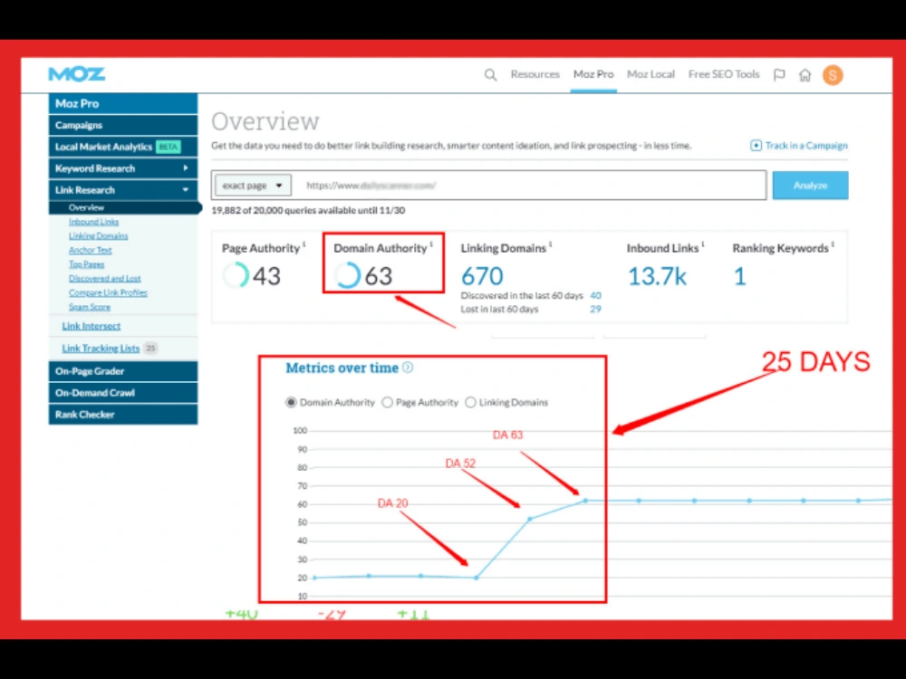Open the Link Intersect link

tap(92, 326)
